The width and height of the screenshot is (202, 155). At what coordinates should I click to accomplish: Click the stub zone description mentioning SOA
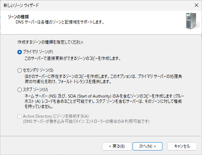[x=104, y=101]
